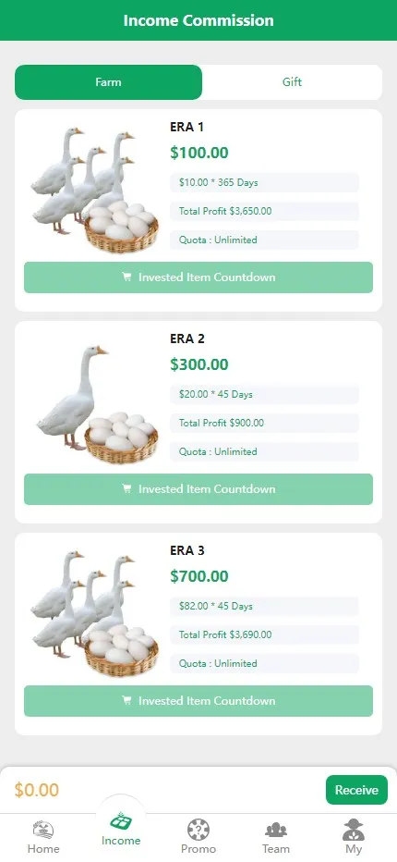Go to the Team people icon

click(x=276, y=830)
